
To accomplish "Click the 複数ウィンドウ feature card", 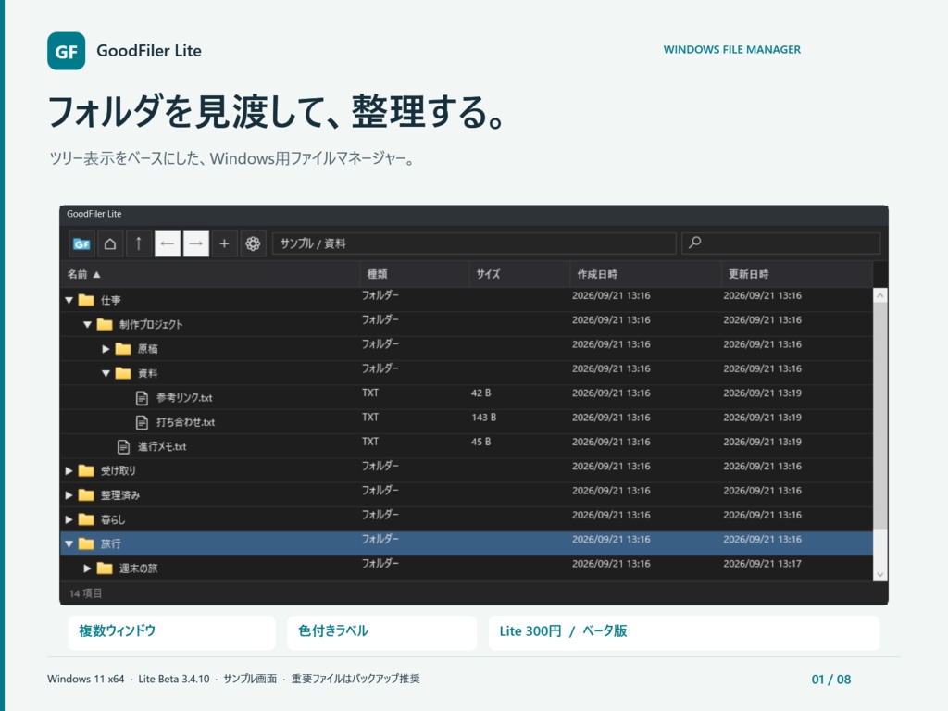I will coord(171,632).
